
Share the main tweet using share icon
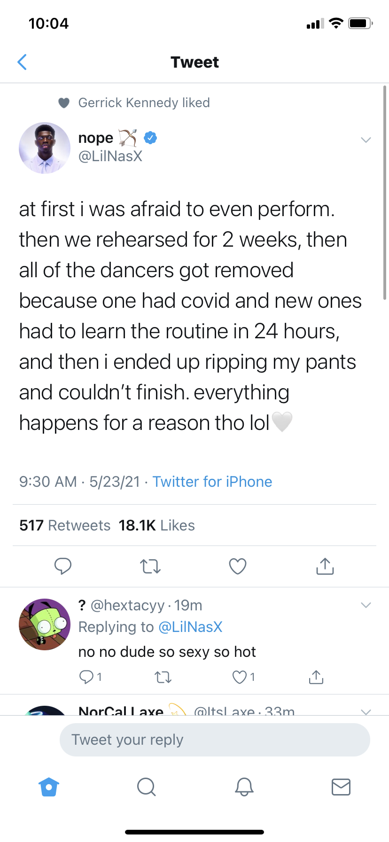pyautogui.click(x=325, y=566)
